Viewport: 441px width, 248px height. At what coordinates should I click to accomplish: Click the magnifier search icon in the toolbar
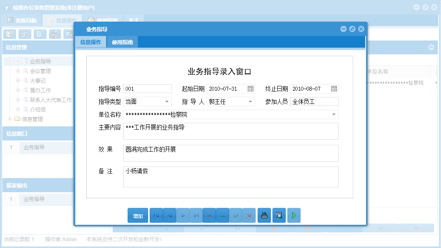(9, 34)
